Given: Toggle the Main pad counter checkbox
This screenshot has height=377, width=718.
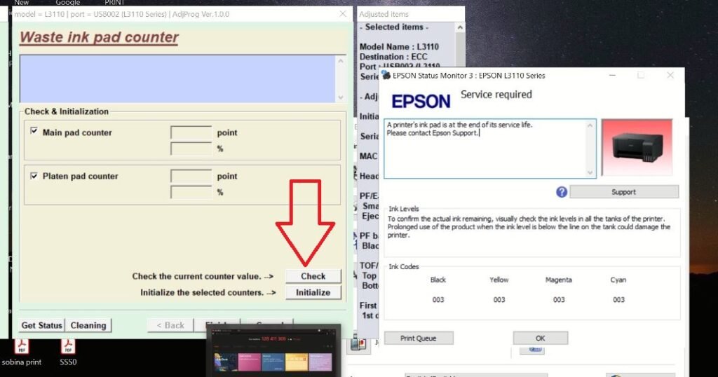Looking at the screenshot, I should point(34,131).
